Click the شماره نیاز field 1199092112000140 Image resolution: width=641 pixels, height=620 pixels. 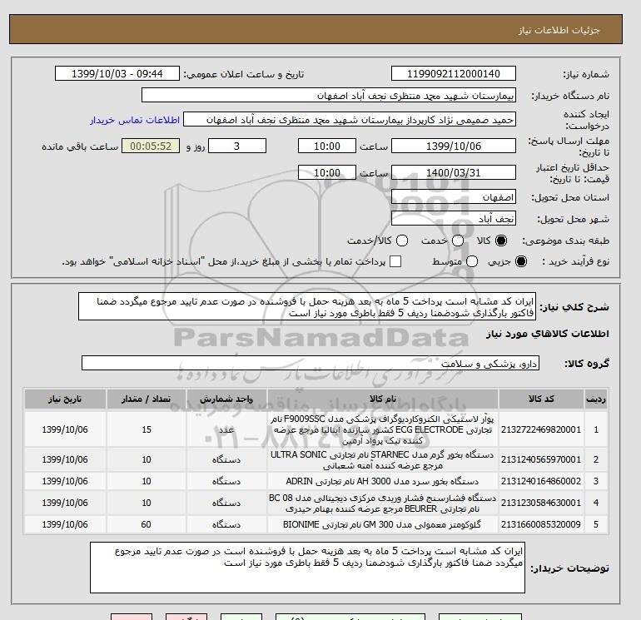(x=454, y=73)
